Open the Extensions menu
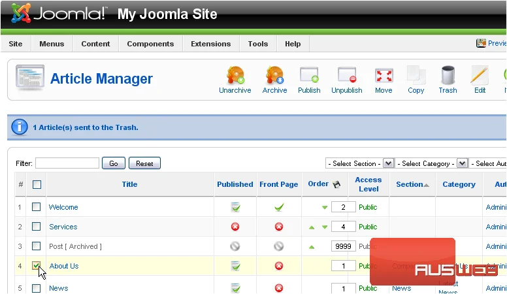 (x=211, y=44)
